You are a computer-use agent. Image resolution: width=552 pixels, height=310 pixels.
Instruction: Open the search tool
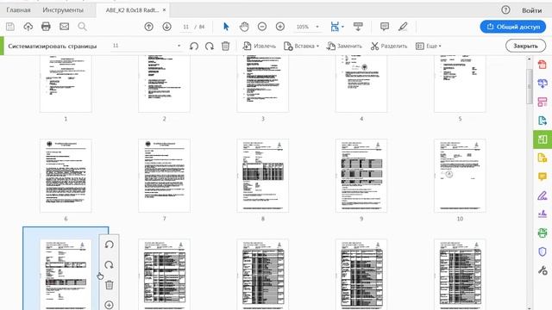pos(83,27)
